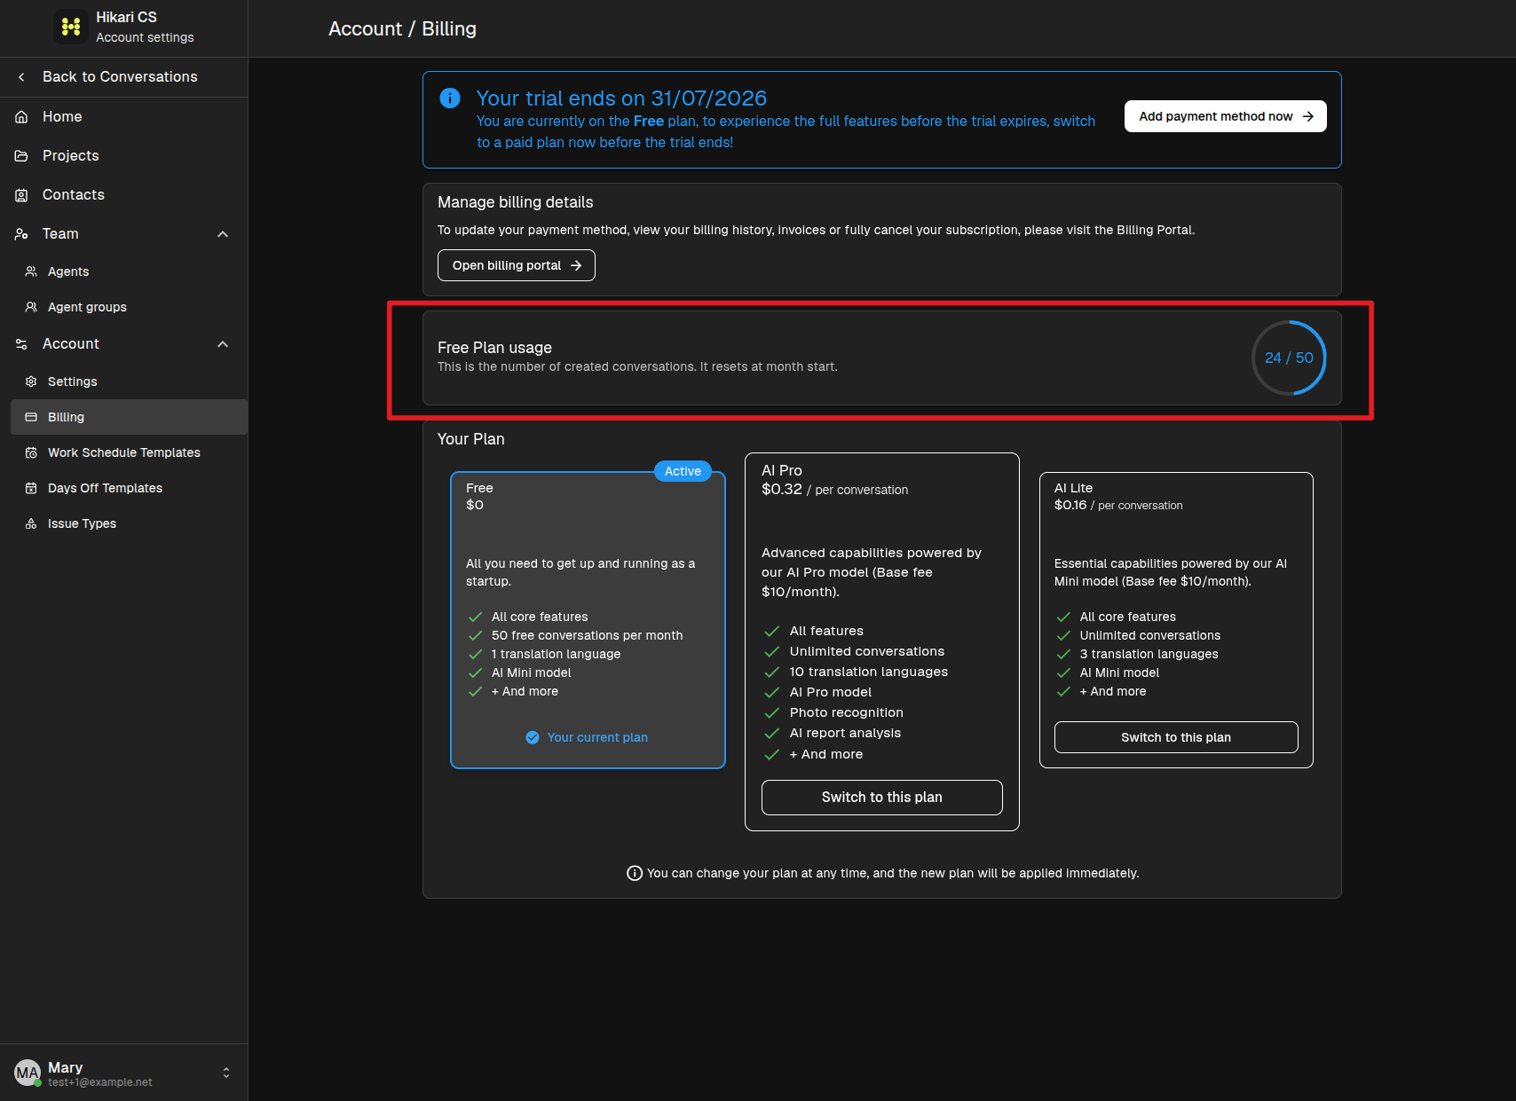Open billing portal button

516,265
